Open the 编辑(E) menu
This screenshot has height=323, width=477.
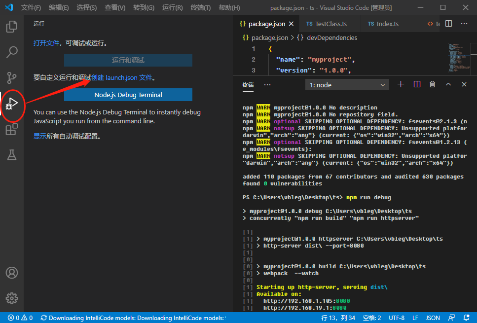point(59,7)
